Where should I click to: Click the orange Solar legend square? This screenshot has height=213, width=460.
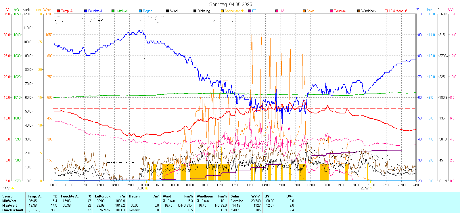[x=304, y=11]
